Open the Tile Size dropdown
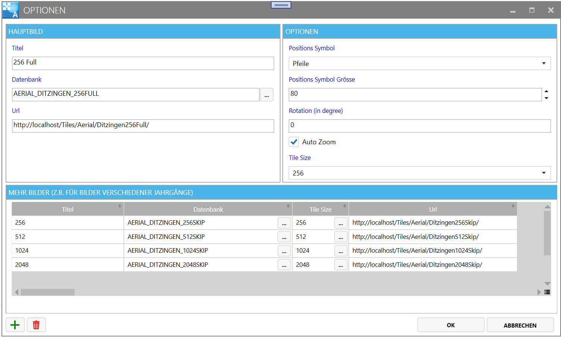Viewport: 561px width, 338px height. [543, 173]
